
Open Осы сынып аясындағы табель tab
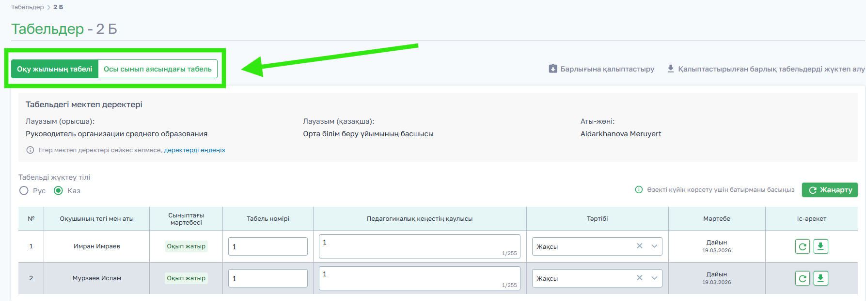coord(157,69)
